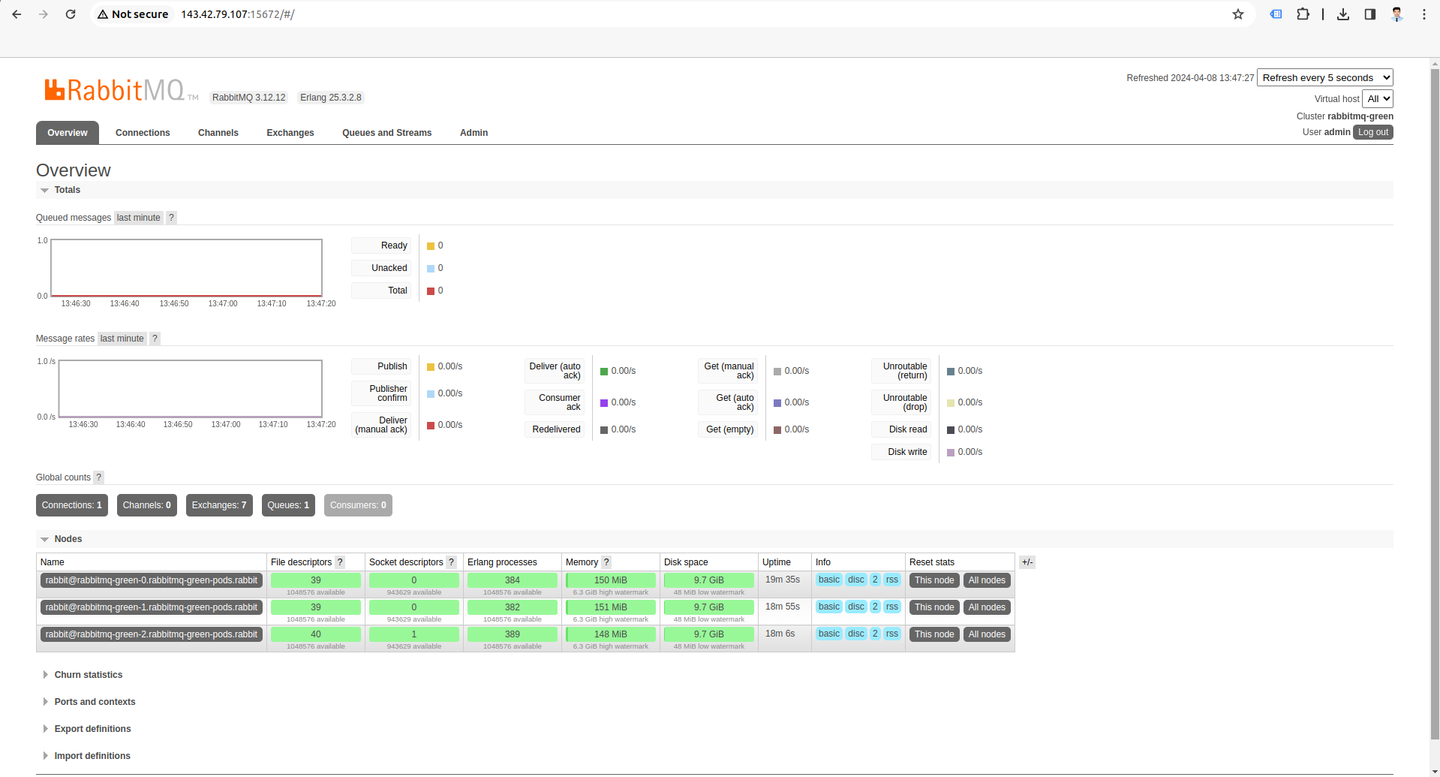Bookmark this page with star icon
Image resolution: width=1440 pixels, height=777 pixels.
coord(1238,14)
